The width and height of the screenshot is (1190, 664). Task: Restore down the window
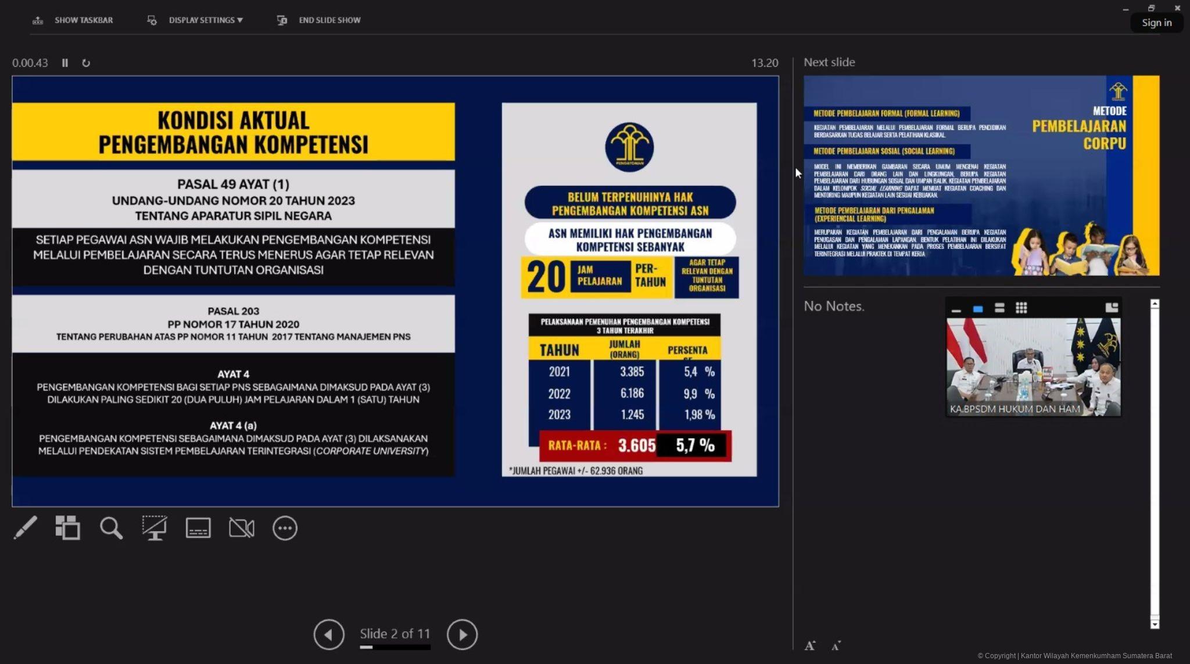tap(1151, 8)
